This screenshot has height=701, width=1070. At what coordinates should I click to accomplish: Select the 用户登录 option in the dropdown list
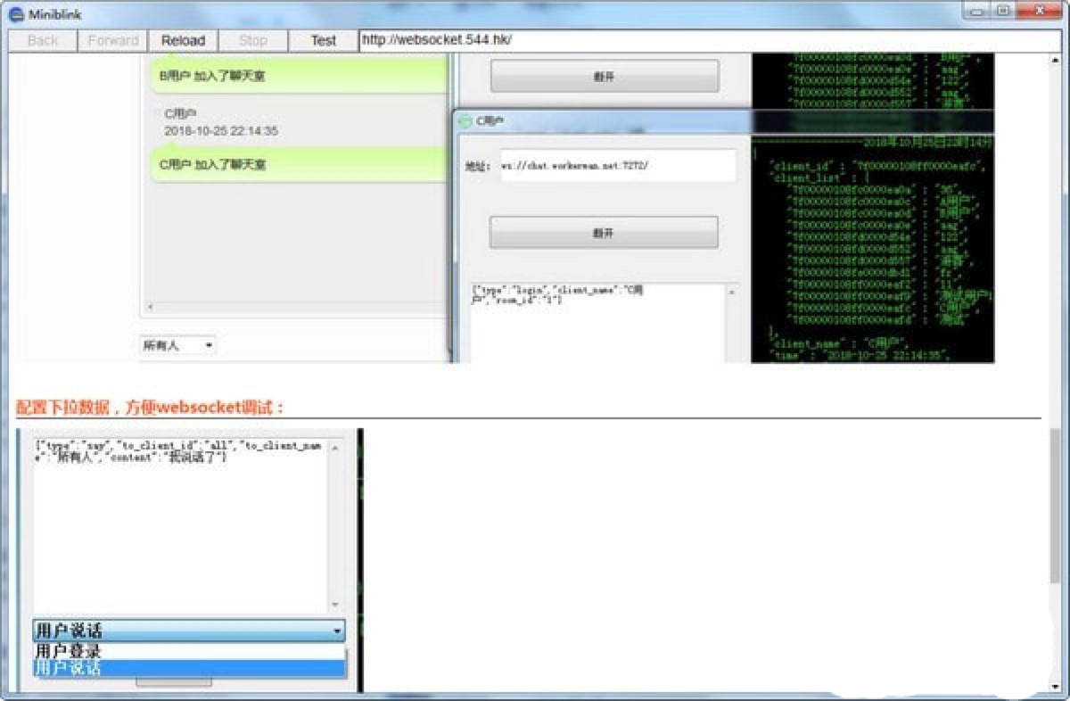click(x=189, y=651)
